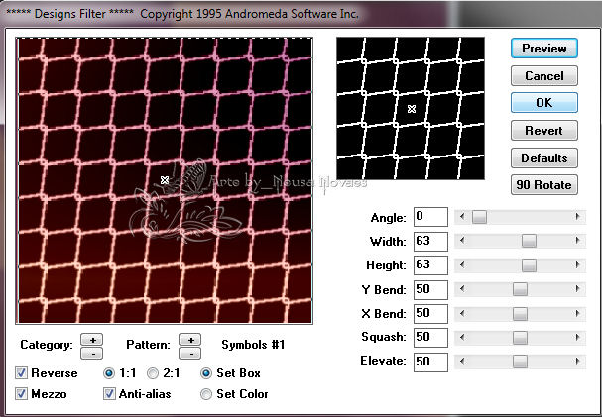Click the Angle value field
This screenshot has width=602, height=417.
[x=430, y=217]
